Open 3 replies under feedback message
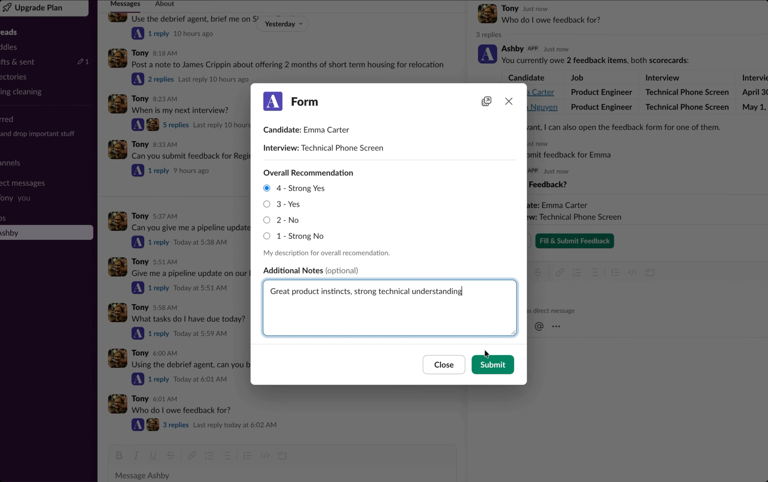 click(x=175, y=425)
